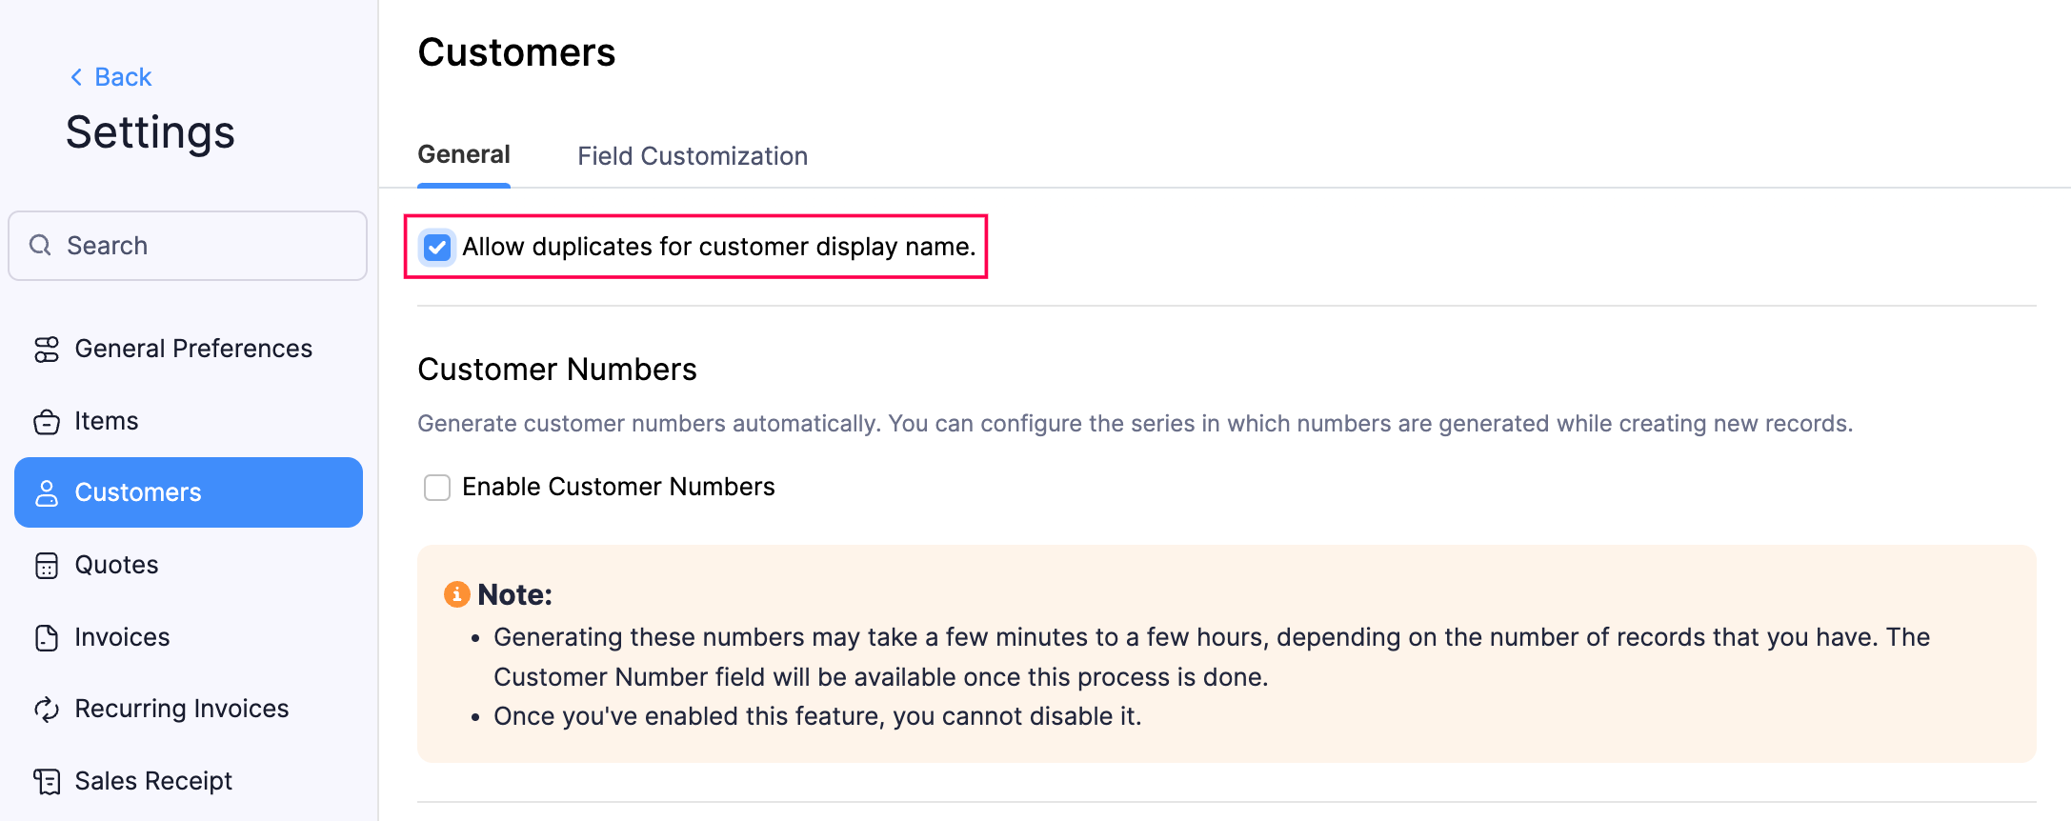Select the General tab
This screenshot has width=2071, height=821.
[x=464, y=153]
